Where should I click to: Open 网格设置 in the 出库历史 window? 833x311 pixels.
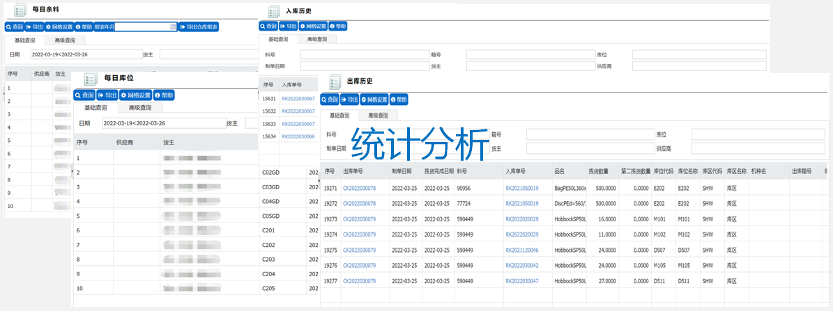(x=374, y=99)
